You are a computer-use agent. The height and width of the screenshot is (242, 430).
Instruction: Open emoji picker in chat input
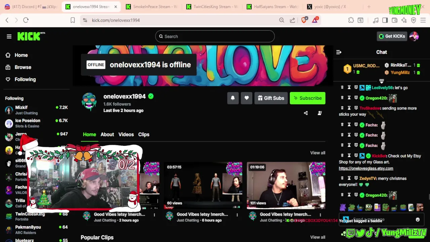point(418,219)
